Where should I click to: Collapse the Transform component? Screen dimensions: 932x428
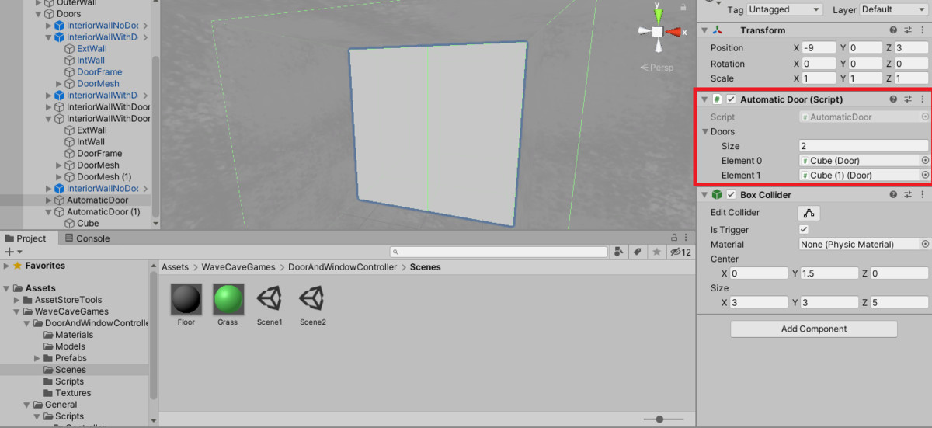click(x=704, y=30)
